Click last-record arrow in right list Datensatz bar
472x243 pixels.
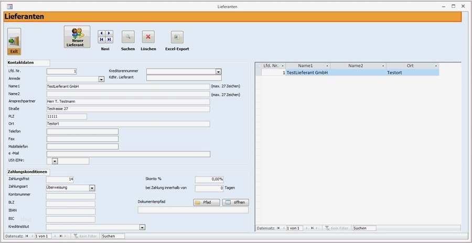tap(313, 228)
